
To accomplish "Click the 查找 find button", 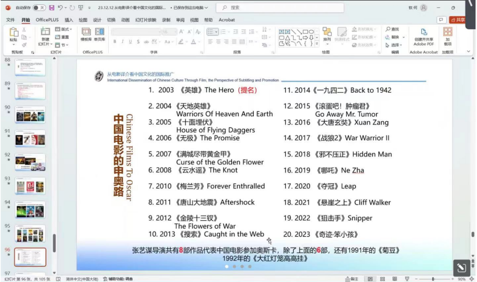I will point(392,29).
